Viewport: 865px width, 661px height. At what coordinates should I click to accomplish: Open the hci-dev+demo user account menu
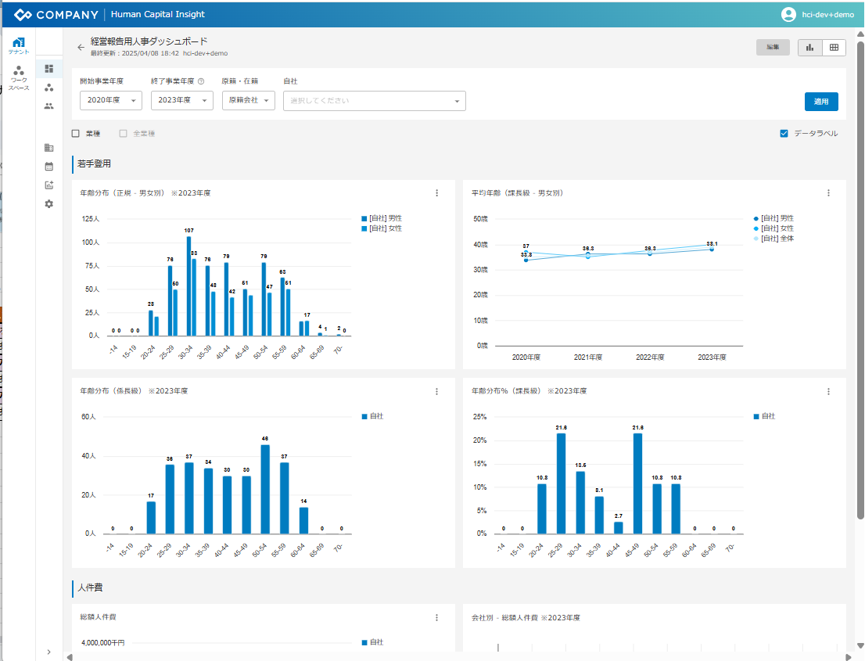(816, 15)
